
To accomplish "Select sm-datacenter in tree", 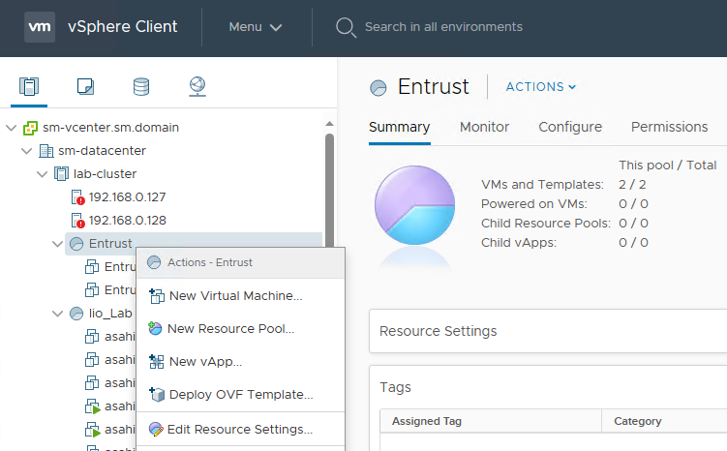I will (x=102, y=151).
